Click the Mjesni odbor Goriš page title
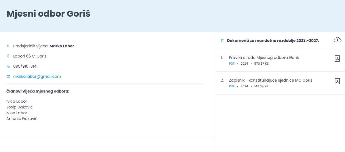 48,14
